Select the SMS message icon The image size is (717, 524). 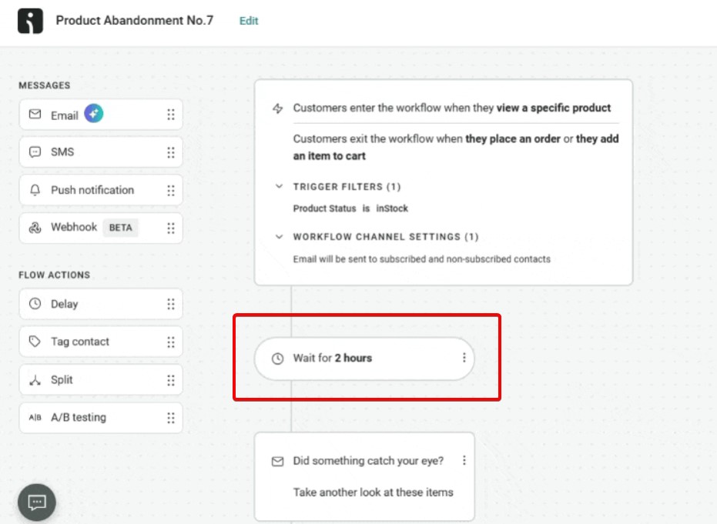click(35, 152)
